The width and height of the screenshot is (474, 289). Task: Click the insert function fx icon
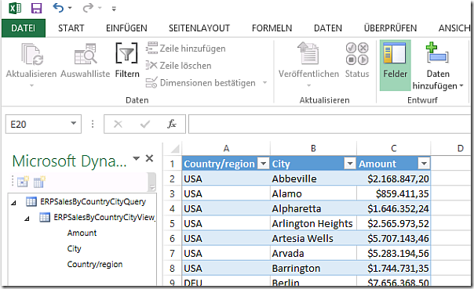(172, 124)
